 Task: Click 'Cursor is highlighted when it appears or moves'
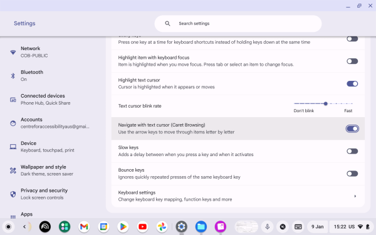166,87
